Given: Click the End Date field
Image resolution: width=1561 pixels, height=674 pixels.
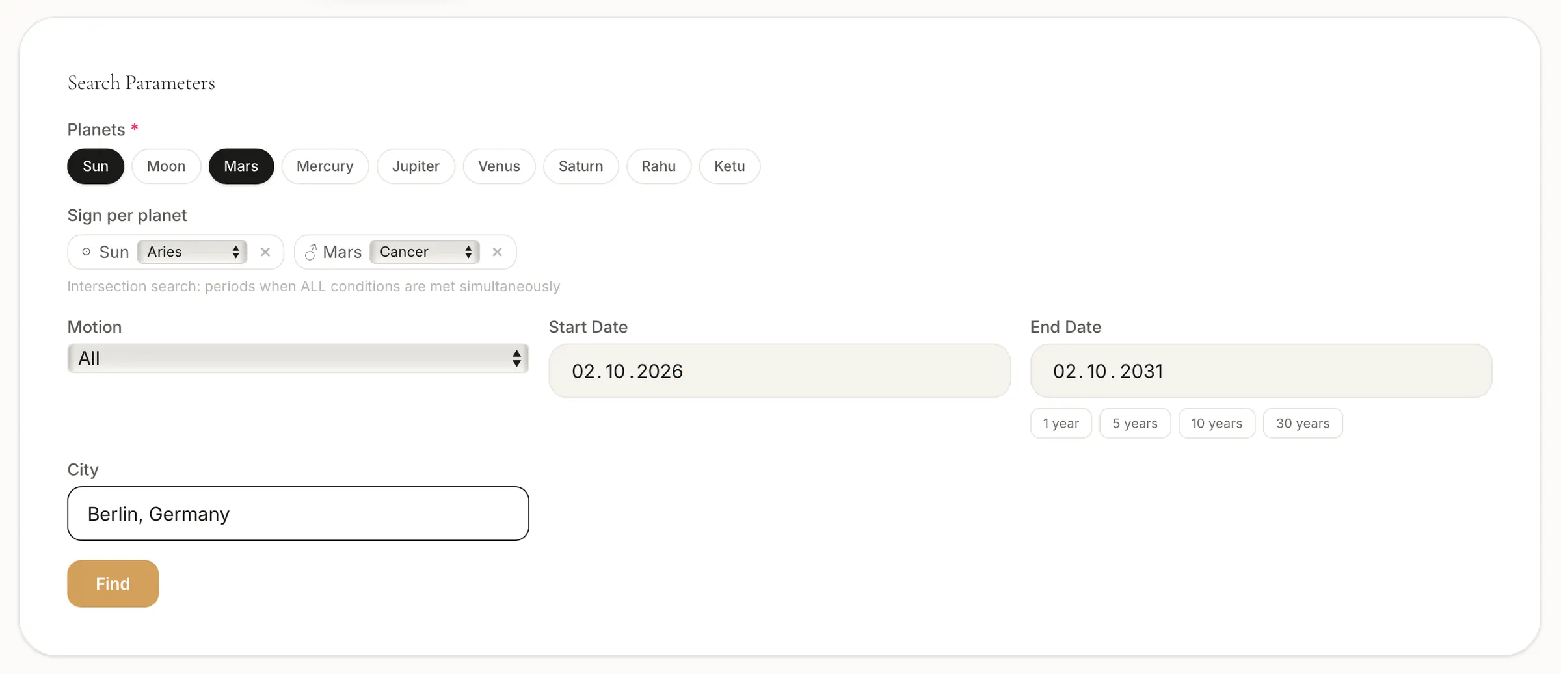Looking at the screenshot, I should pyautogui.click(x=1261, y=371).
